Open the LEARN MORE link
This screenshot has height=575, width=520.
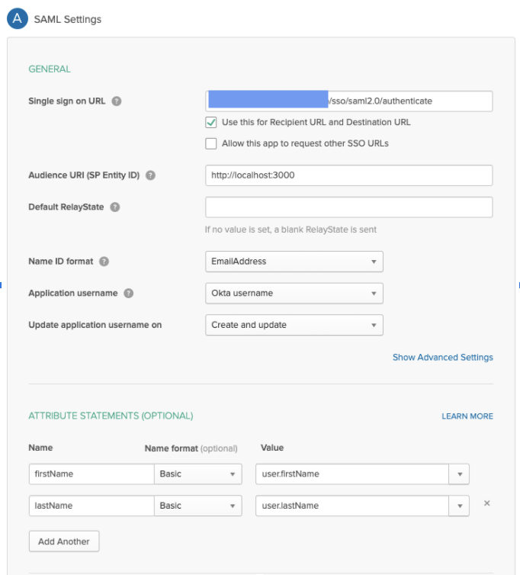point(467,416)
